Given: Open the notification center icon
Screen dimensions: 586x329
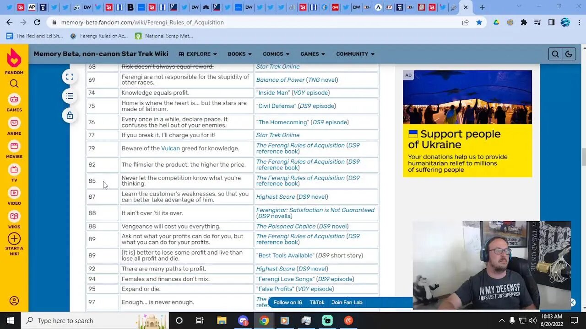Looking at the screenshot, I should tap(575, 320).
